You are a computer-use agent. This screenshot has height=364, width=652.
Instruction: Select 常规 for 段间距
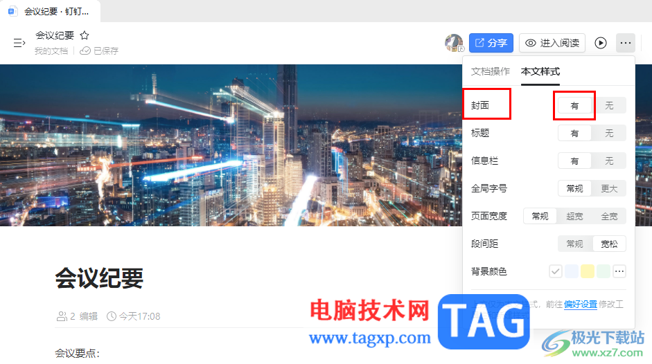pyautogui.click(x=574, y=244)
